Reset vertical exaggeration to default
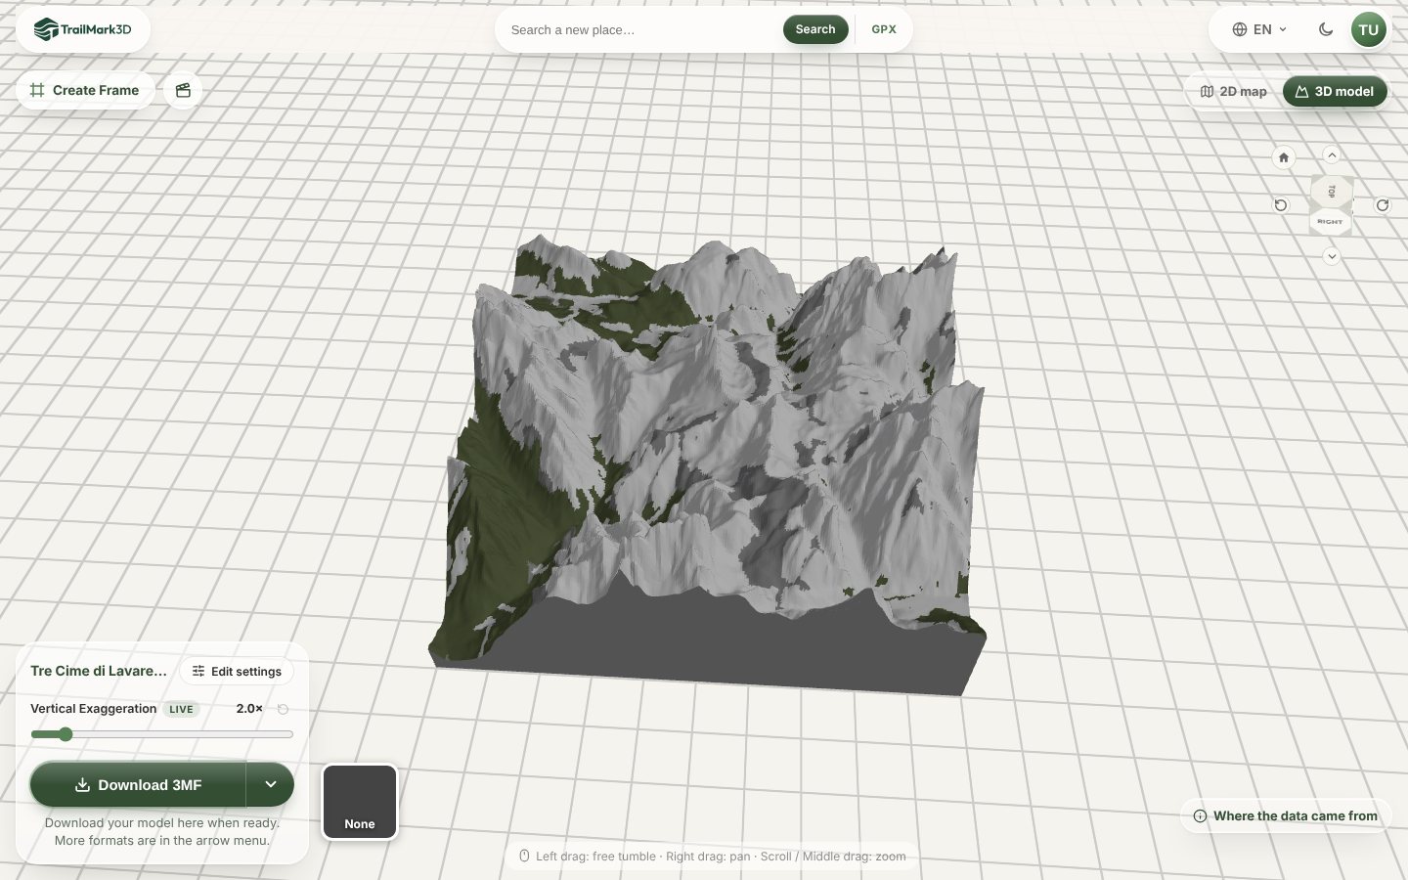Viewport: 1408px width, 880px height. pyautogui.click(x=284, y=709)
